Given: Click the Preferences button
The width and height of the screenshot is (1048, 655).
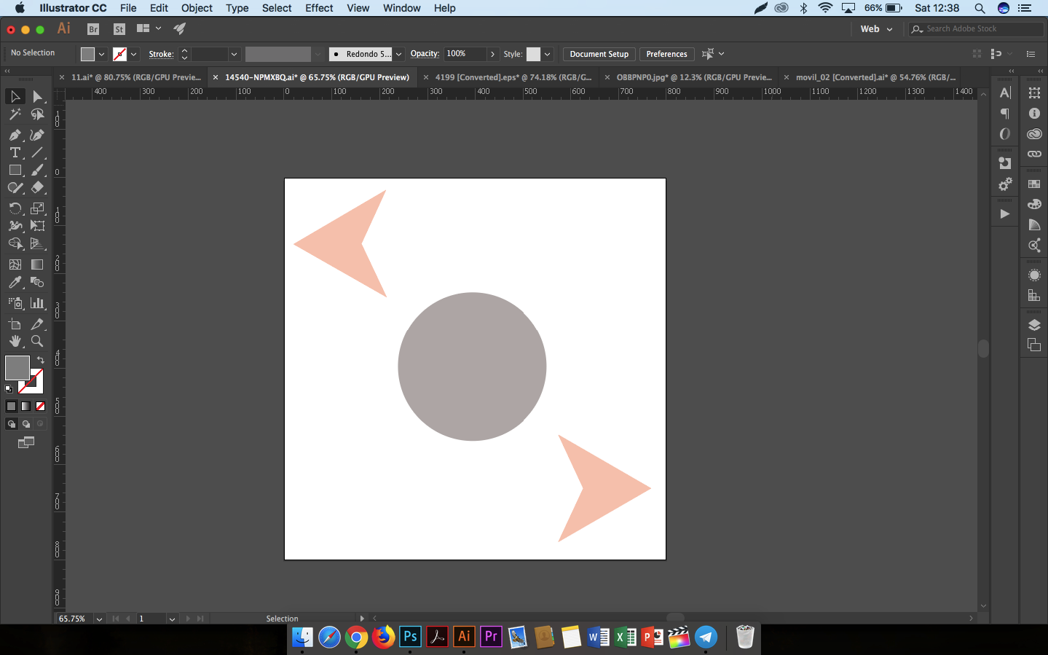Looking at the screenshot, I should [x=666, y=54].
